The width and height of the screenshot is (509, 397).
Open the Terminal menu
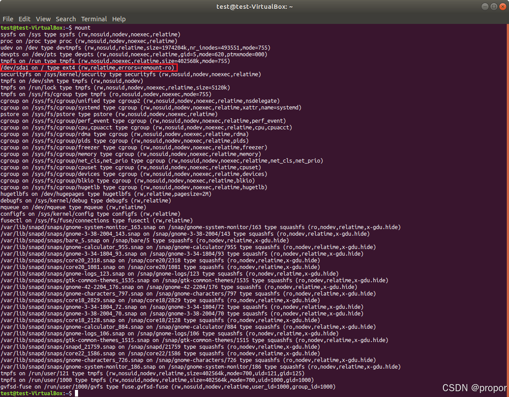[94, 19]
